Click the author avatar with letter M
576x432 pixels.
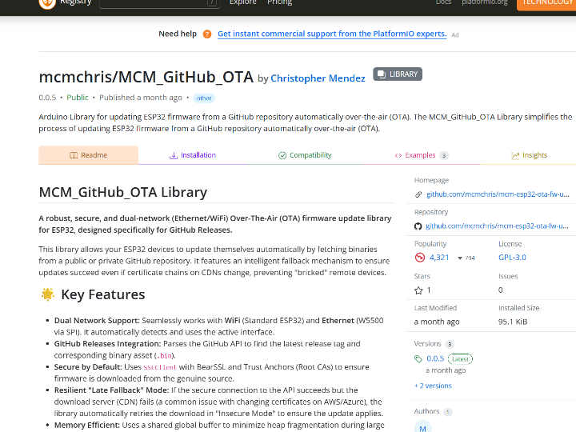[422, 427]
